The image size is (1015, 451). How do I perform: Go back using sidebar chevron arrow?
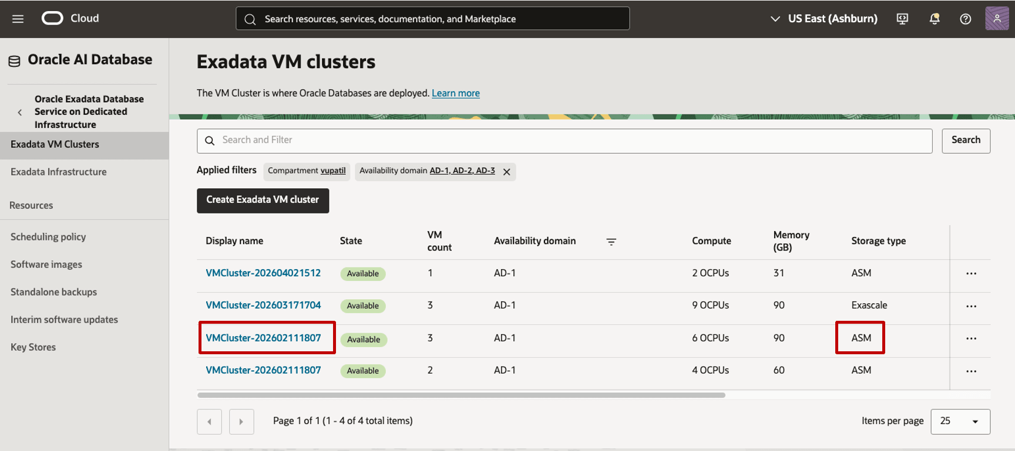click(20, 112)
